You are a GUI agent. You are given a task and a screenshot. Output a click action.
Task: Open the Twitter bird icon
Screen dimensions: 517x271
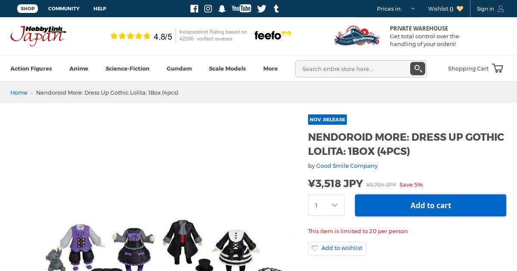click(x=262, y=9)
